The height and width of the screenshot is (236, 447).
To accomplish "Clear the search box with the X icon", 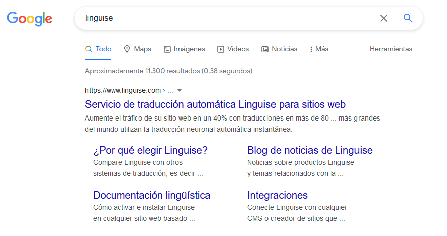I will (384, 18).
